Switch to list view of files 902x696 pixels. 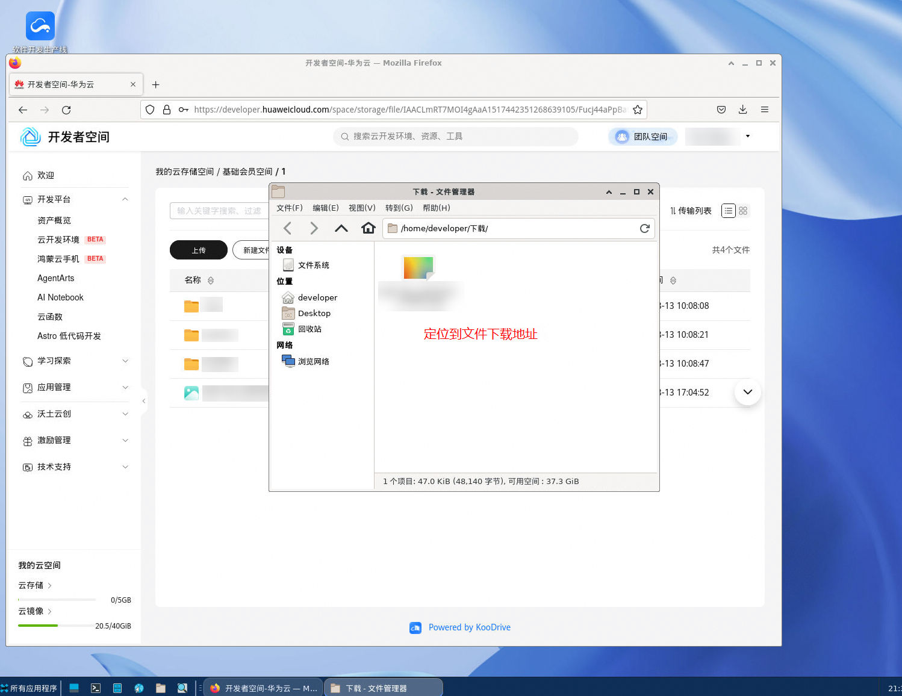coord(729,211)
